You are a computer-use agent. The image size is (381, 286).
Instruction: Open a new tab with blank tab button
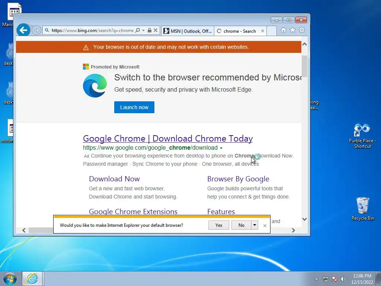272,31
